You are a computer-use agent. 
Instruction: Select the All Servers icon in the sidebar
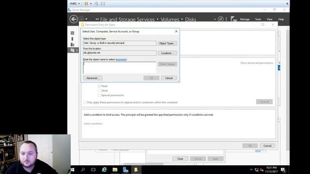coord(72,44)
